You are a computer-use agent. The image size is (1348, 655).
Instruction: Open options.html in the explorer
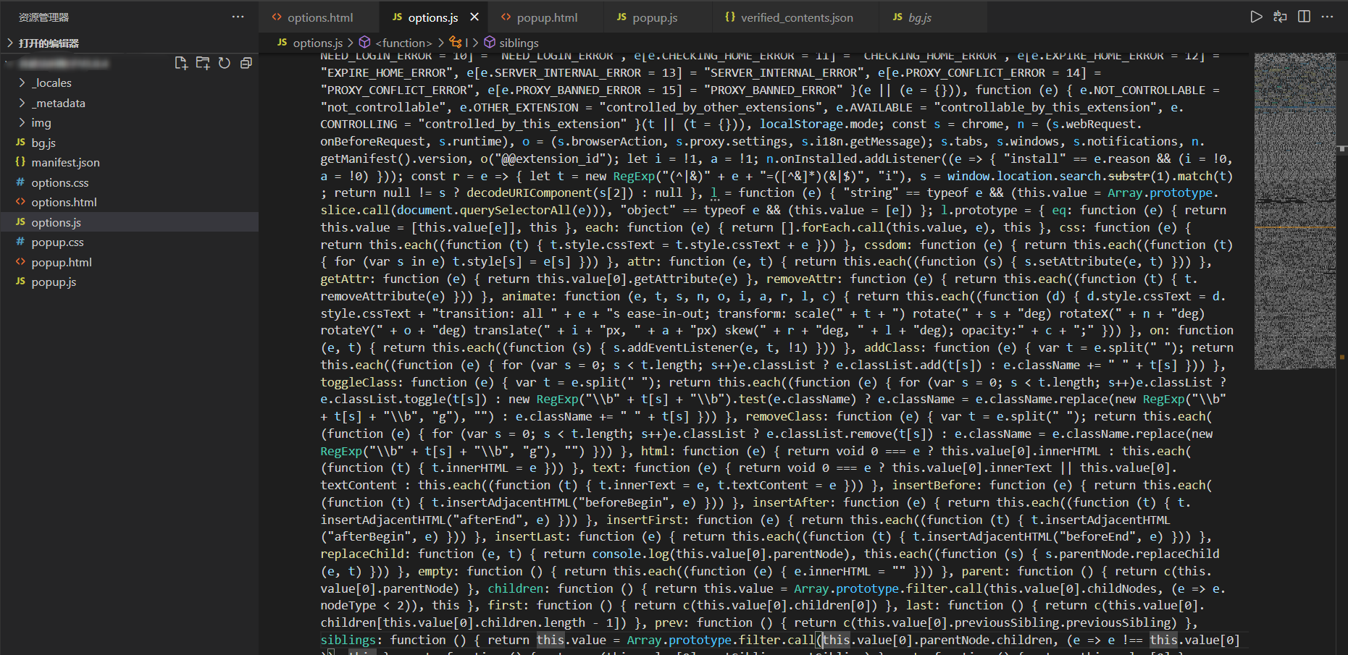129,203
